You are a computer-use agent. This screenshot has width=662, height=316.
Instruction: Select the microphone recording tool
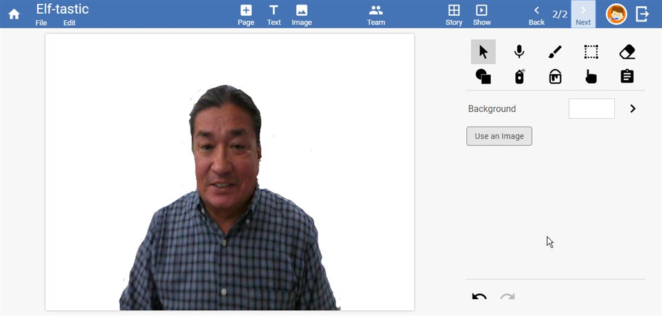coord(519,52)
